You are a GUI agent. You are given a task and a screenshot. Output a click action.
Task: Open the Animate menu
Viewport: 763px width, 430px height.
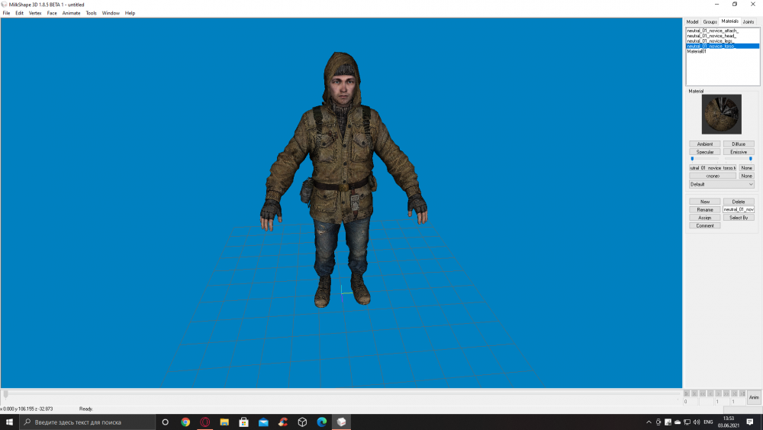pos(72,13)
